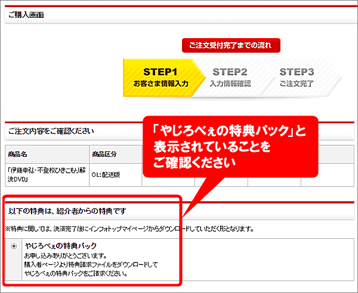Click the red ご注文受付完了までの流れ banner
The height and width of the screenshot is (293, 358).
point(231,46)
